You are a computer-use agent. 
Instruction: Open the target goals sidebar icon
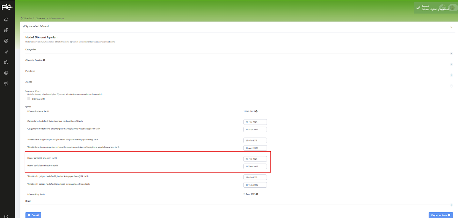click(x=6, y=41)
